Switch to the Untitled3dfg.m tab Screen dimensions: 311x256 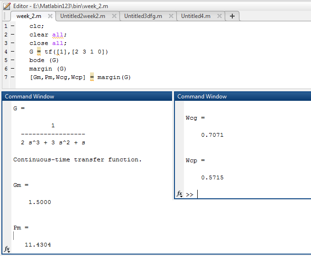tap(143, 16)
